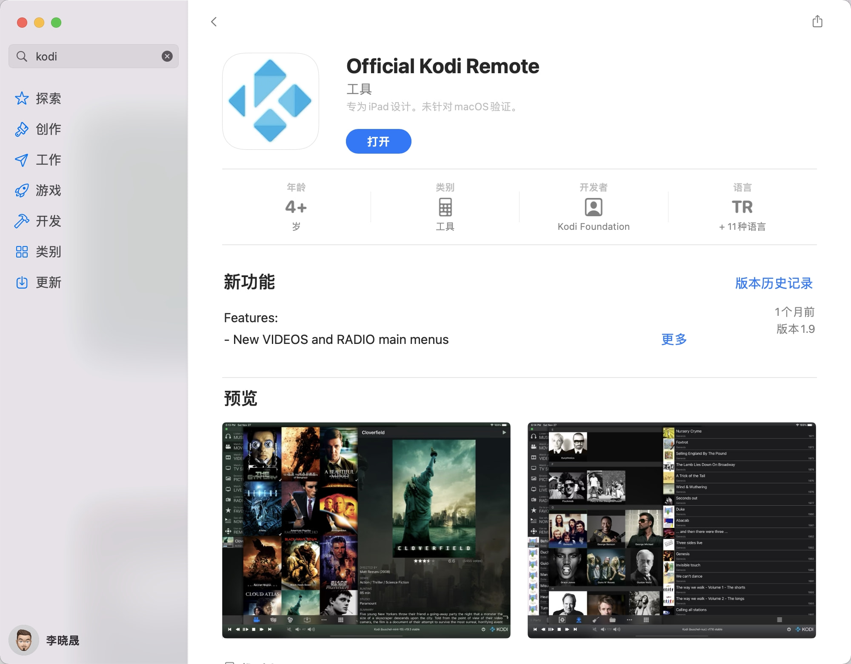Click the 工具 category grid icon

pyautogui.click(x=445, y=207)
